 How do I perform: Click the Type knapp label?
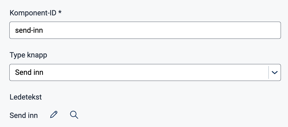[28, 55]
